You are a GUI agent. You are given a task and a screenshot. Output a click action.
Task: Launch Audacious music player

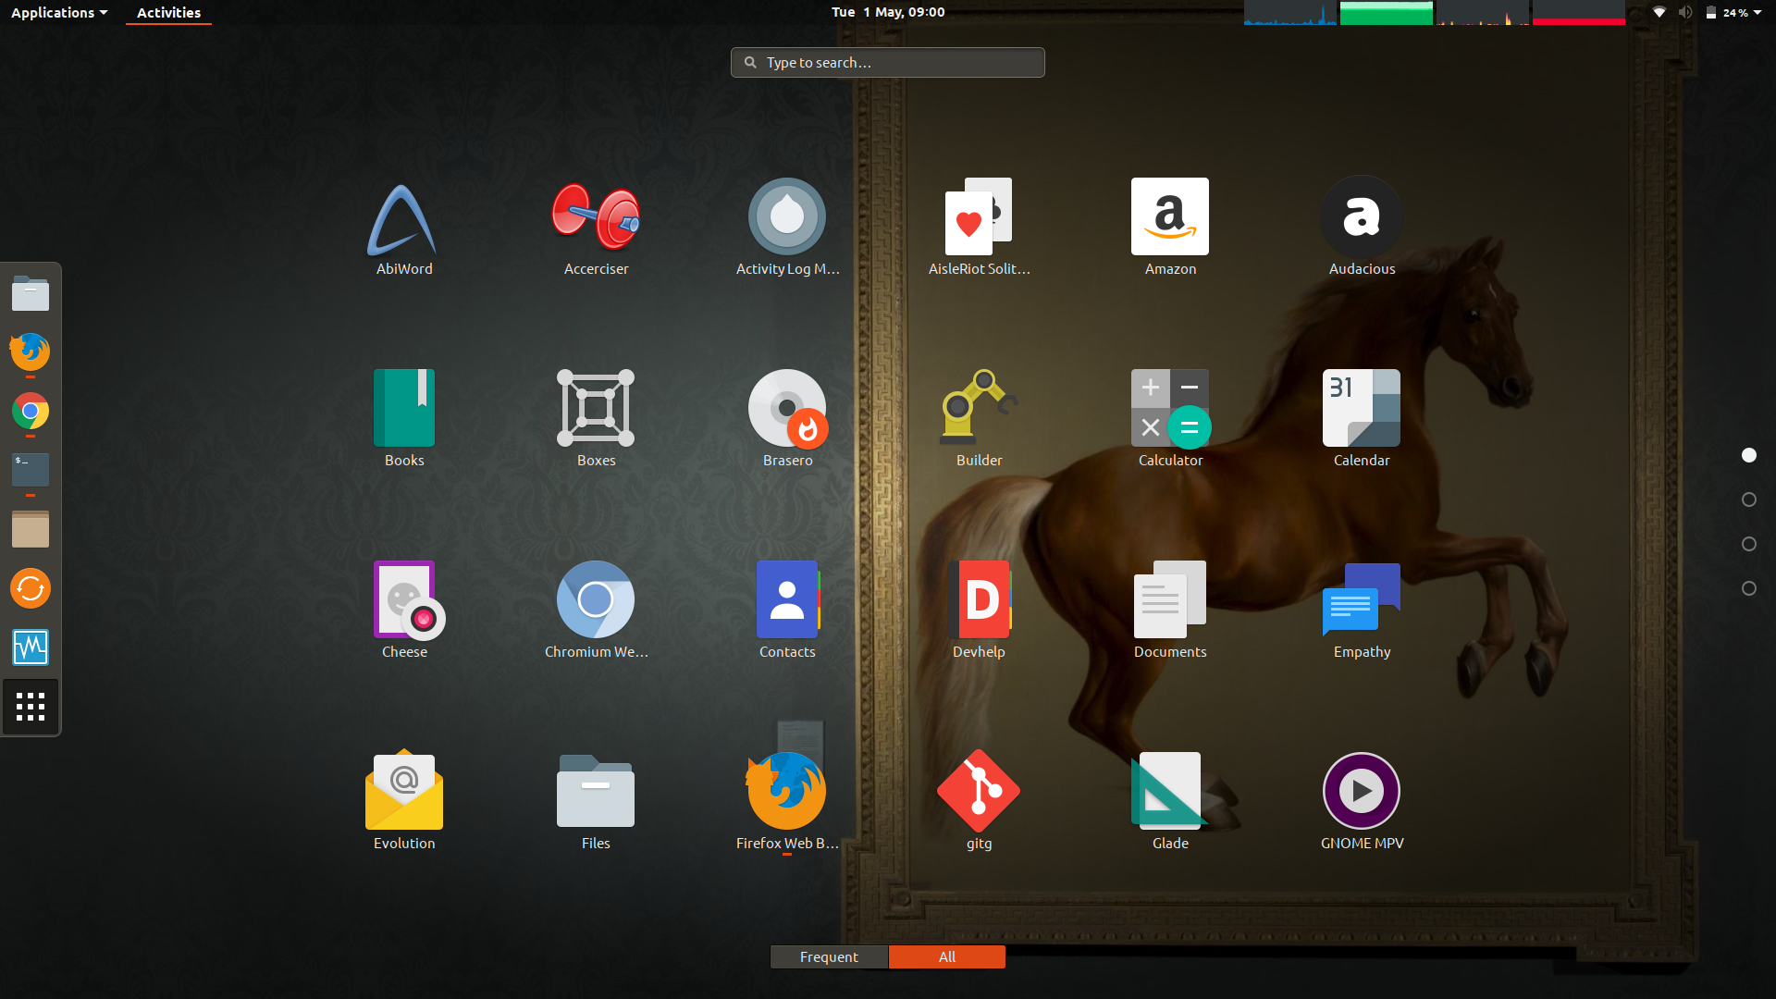pyautogui.click(x=1362, y=228)
